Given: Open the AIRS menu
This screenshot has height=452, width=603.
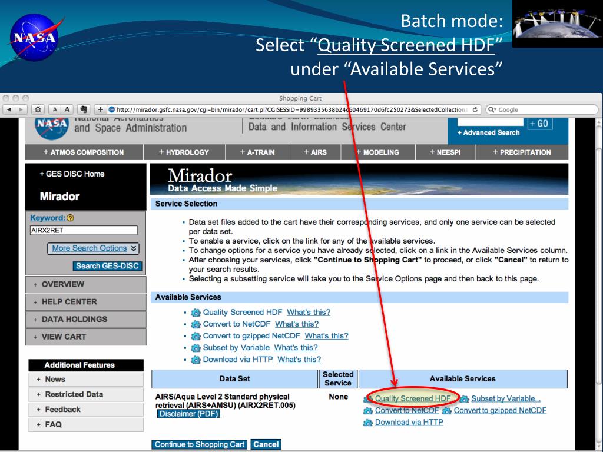Looking at the screenshot, I should coord(316,152).
